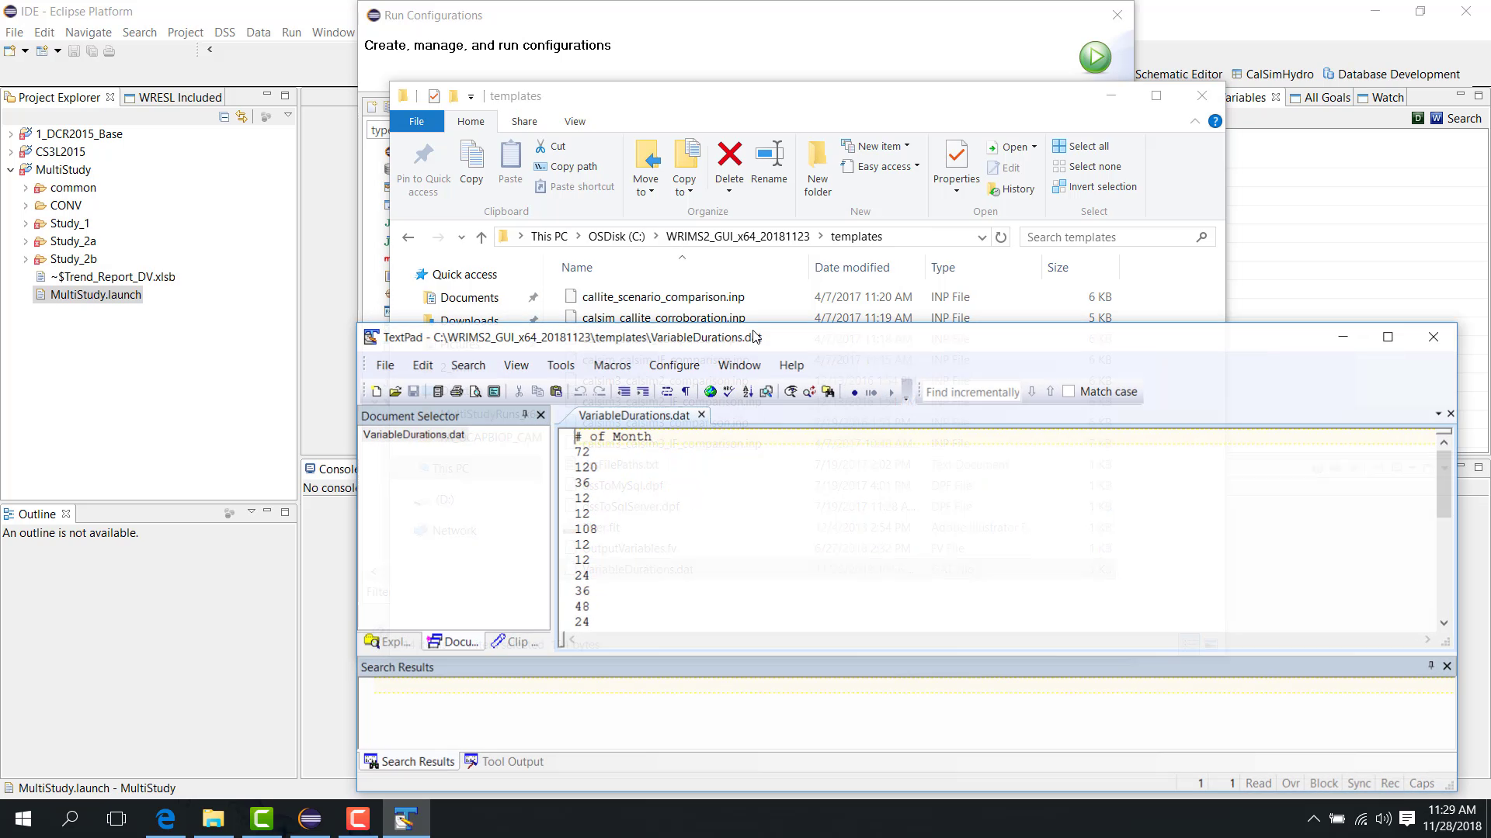
Task: Open TextPad Configure menu
Action: click(674, 365)
